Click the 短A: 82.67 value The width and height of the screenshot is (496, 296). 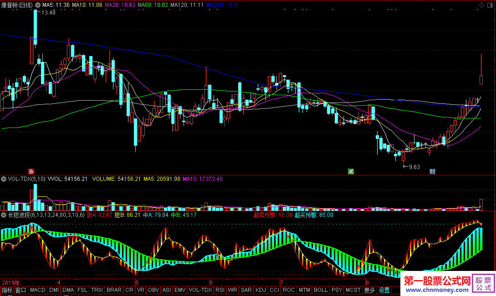coord(99,215)
